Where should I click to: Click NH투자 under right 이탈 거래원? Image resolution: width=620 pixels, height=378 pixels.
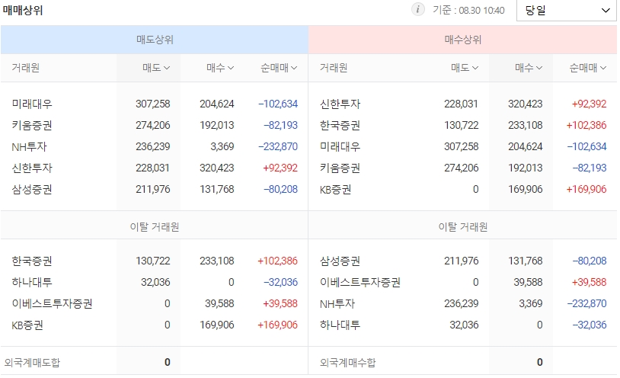click(337, 303)
